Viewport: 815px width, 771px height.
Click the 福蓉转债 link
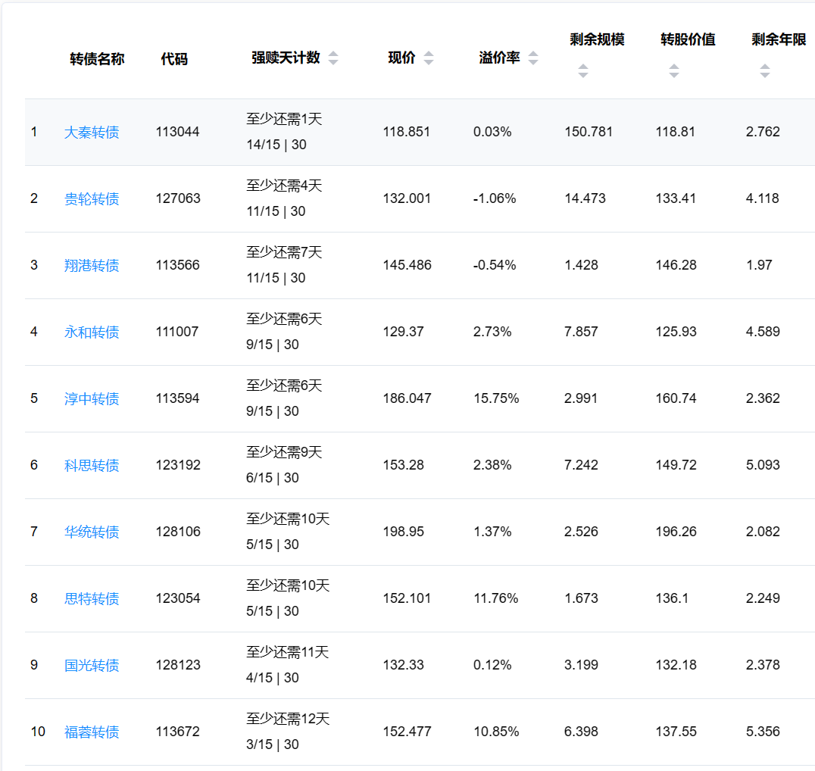92,732
